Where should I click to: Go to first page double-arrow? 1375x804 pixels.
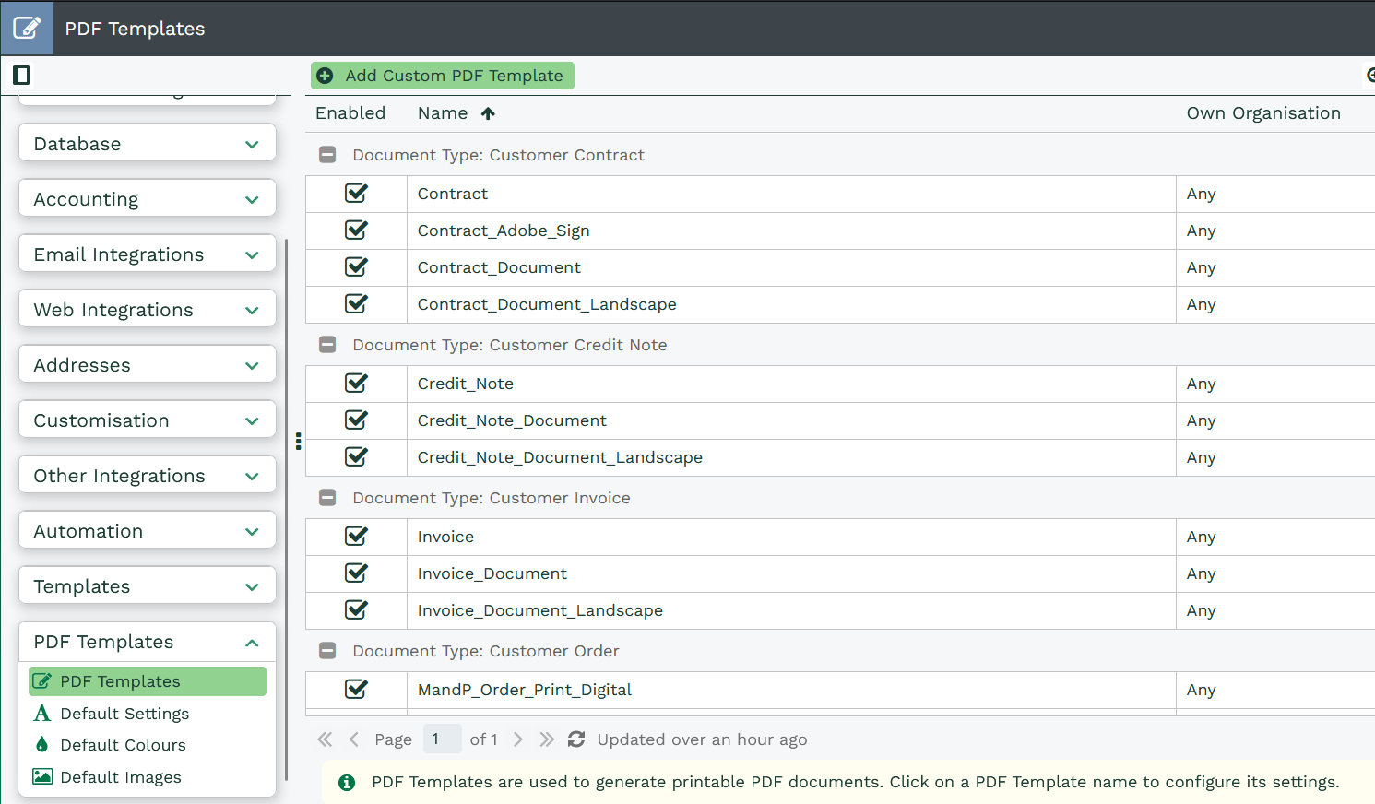[325, 739]
